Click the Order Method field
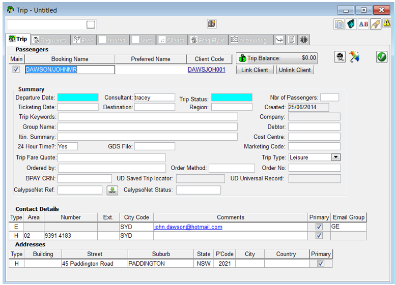395x285 pixels. pos(232,168)
